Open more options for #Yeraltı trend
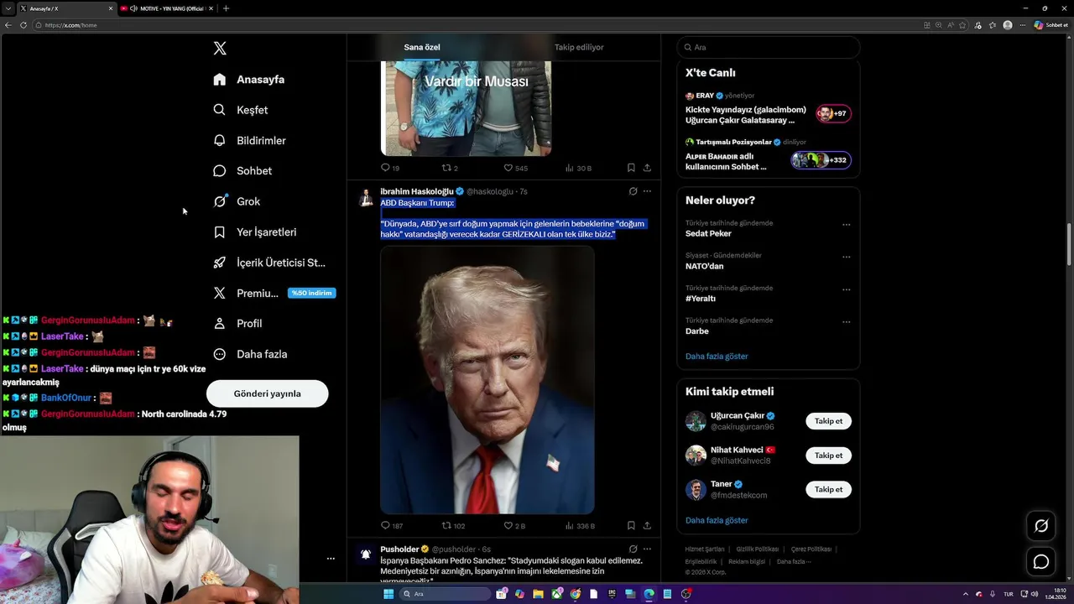The width and height of the screenshot is (1074, 604). coord(846,289)
